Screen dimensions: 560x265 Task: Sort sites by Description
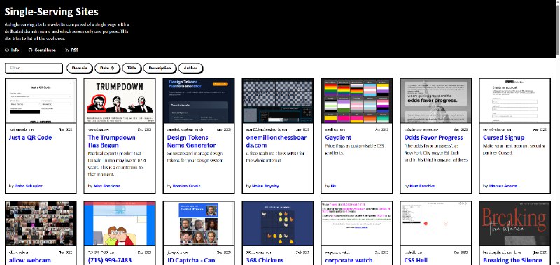pos(160,68)
